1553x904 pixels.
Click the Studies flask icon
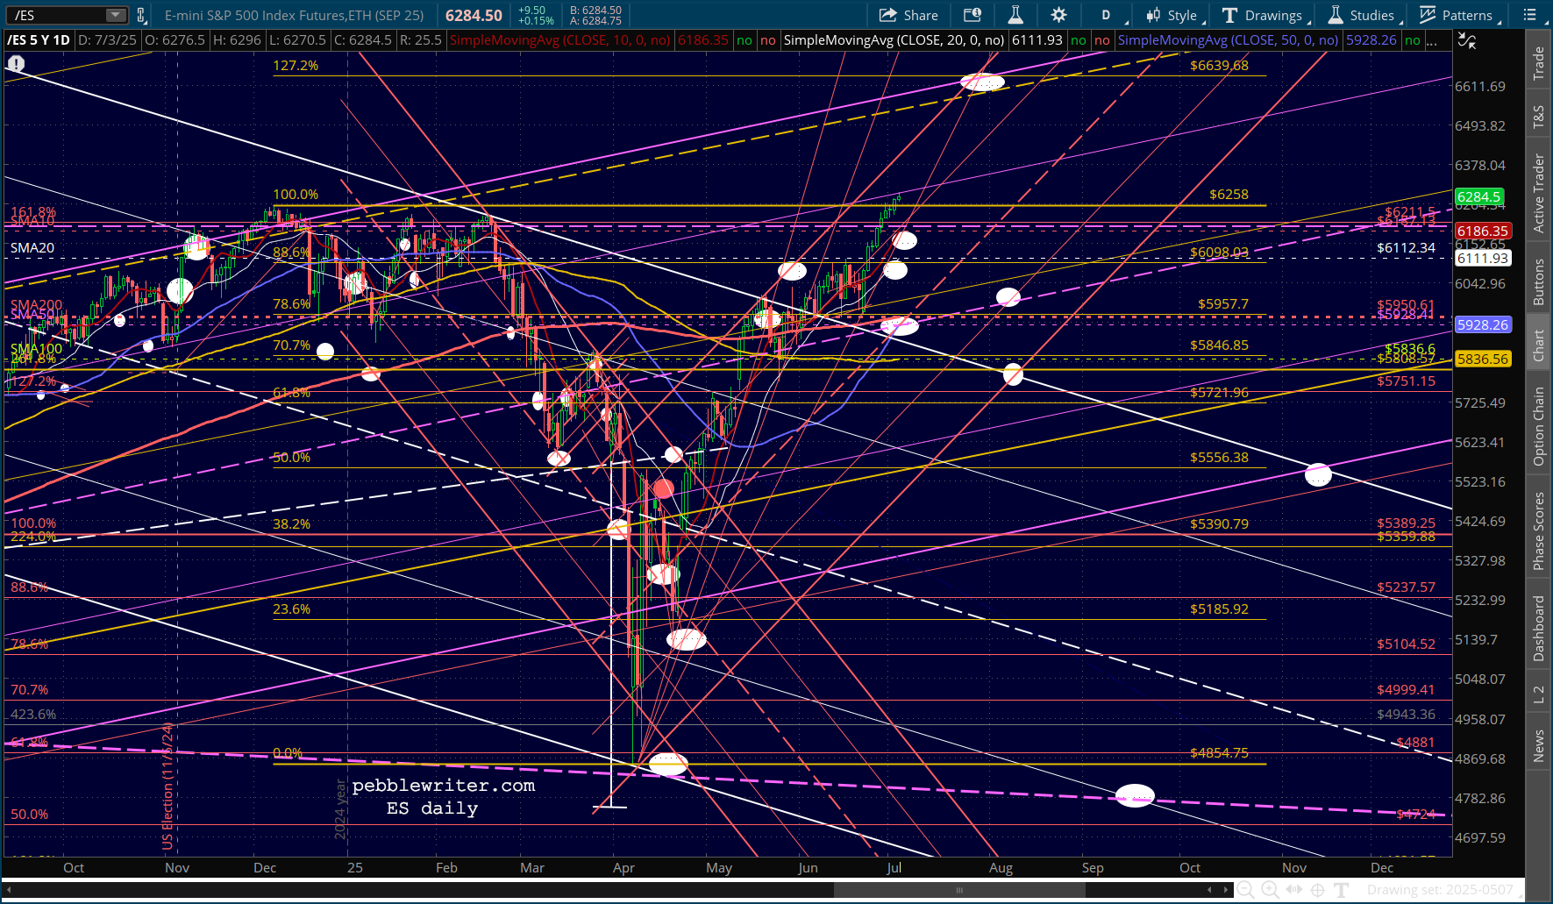click(1336, 15)
